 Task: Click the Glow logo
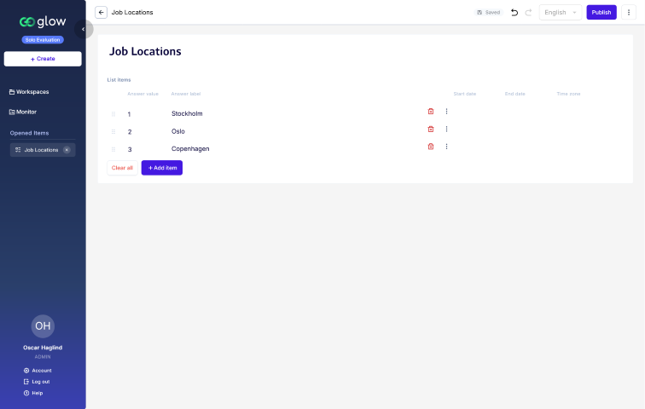(43, 22)
